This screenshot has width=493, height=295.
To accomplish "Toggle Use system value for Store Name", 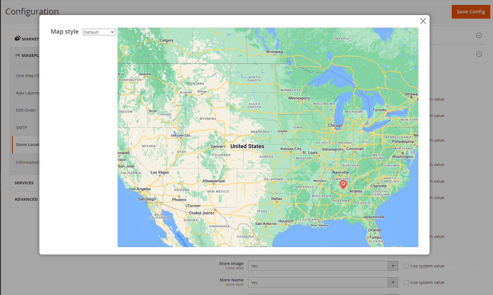I will 406,283.
